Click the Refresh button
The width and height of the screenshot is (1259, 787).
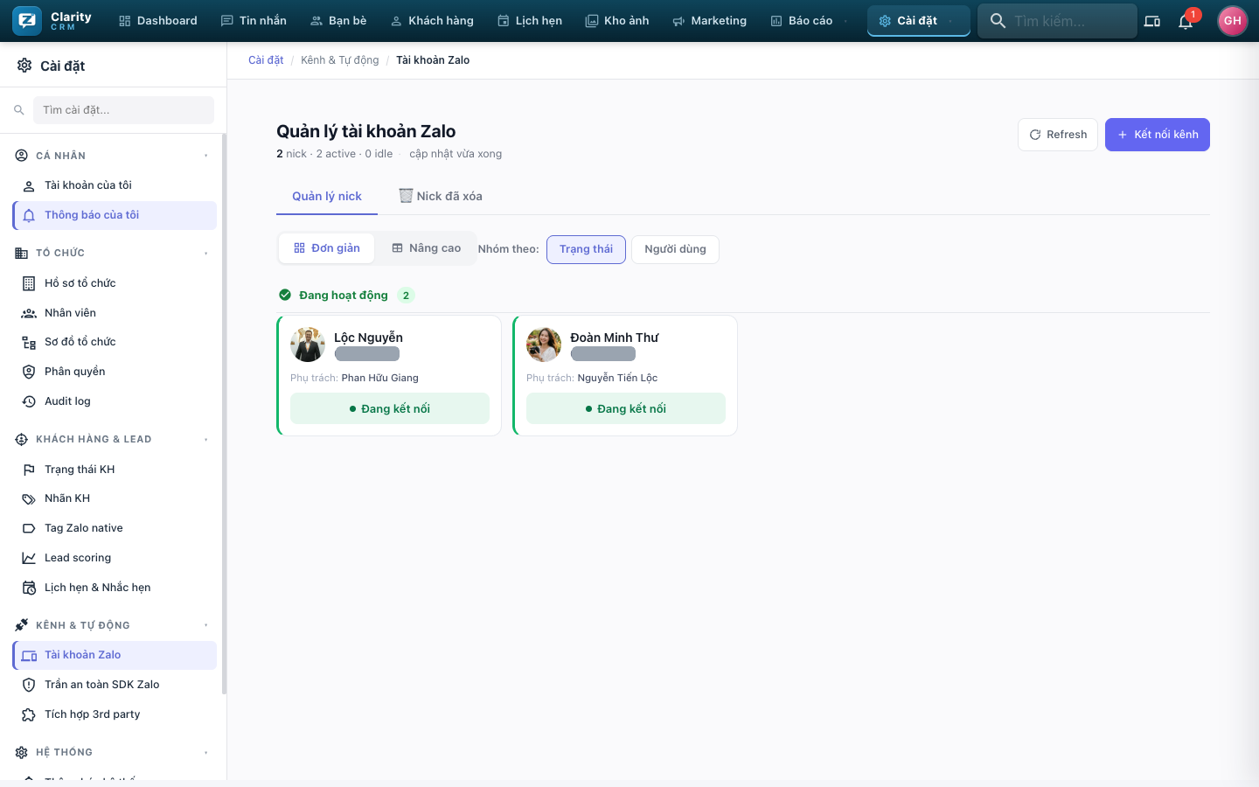[x=1058, y=135]
